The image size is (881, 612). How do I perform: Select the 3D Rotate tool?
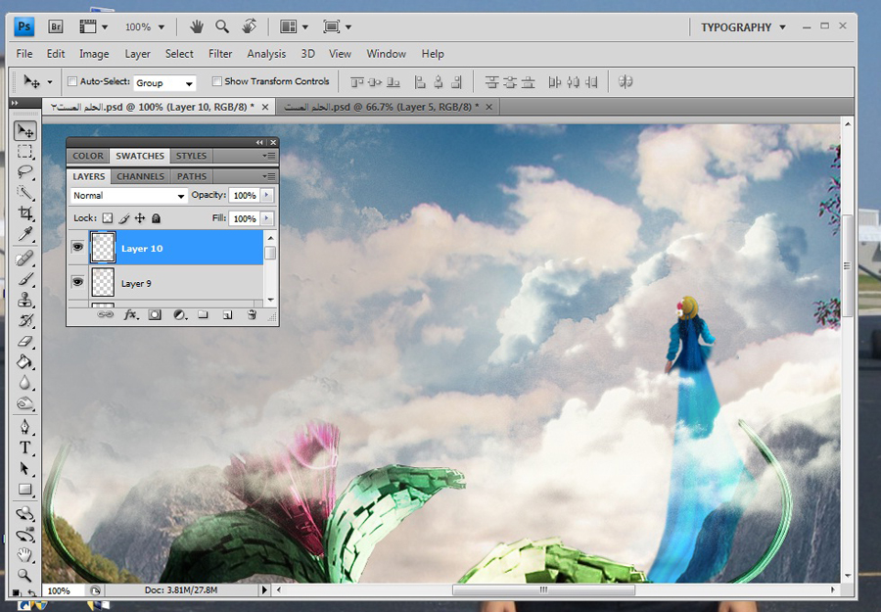tap(24, 513)
